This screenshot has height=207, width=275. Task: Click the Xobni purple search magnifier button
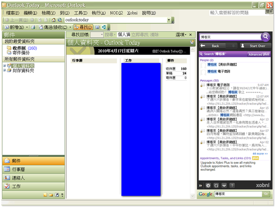coord(265,37)
